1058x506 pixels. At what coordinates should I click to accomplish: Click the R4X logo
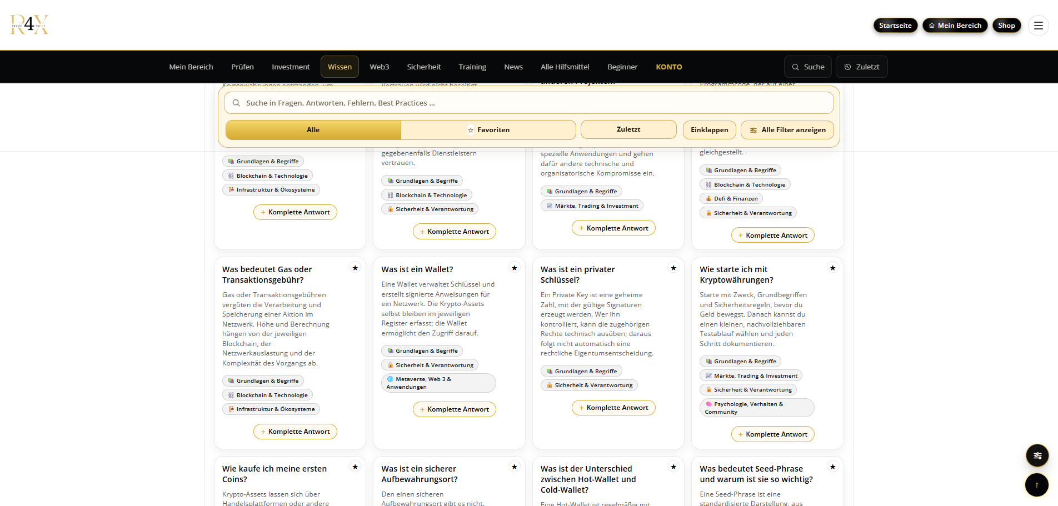(29, 25)
